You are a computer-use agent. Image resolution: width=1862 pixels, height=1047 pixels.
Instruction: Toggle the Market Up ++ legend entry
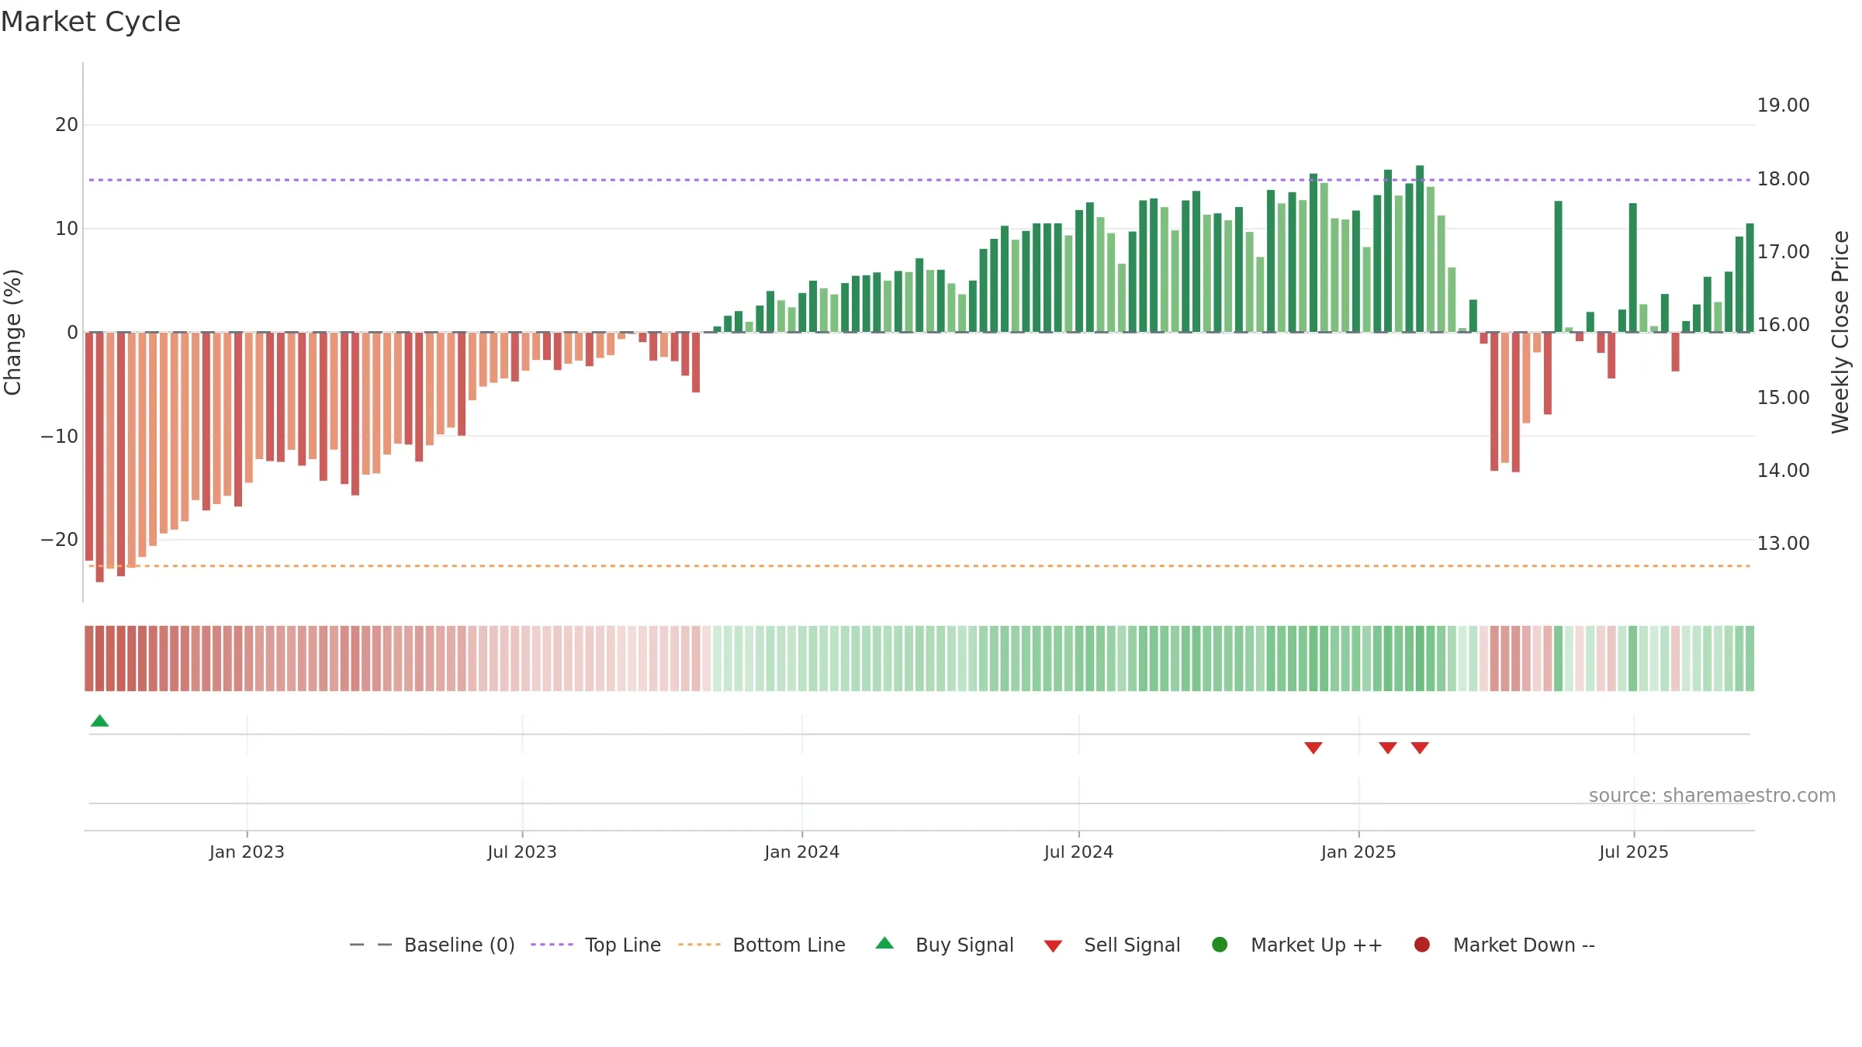point(1296,945)
